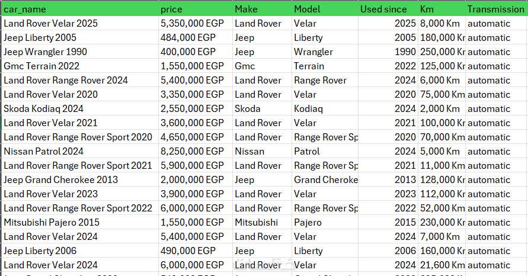Click the Skoda make cell
The image size is (528, 276).
(247, 109)
